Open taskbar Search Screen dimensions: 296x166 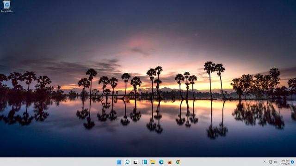(128, 162)
